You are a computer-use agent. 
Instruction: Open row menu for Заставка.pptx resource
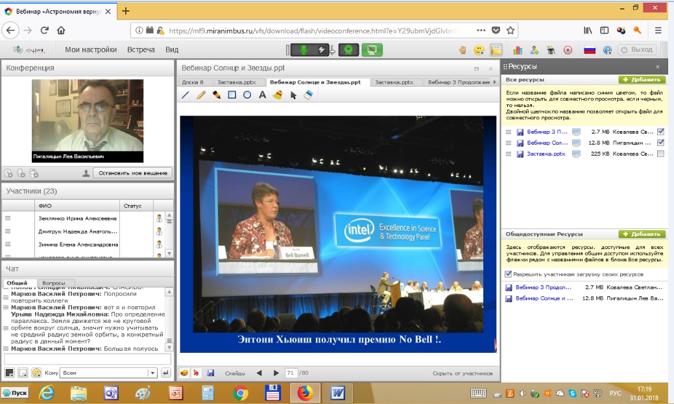[x=509, y=154]
